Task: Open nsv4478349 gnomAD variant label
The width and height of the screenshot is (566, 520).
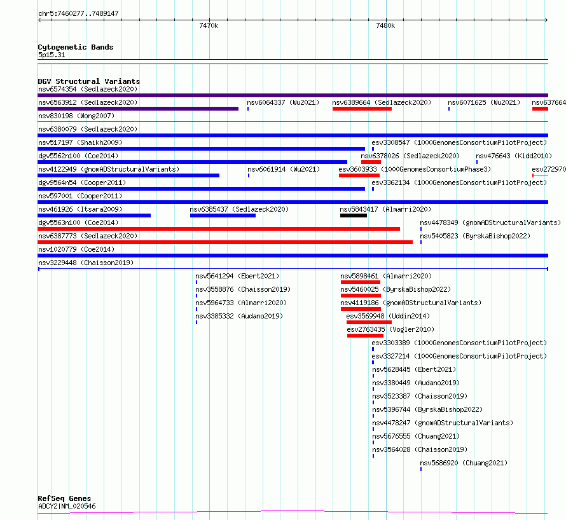Action: click(x=490, y=222)
